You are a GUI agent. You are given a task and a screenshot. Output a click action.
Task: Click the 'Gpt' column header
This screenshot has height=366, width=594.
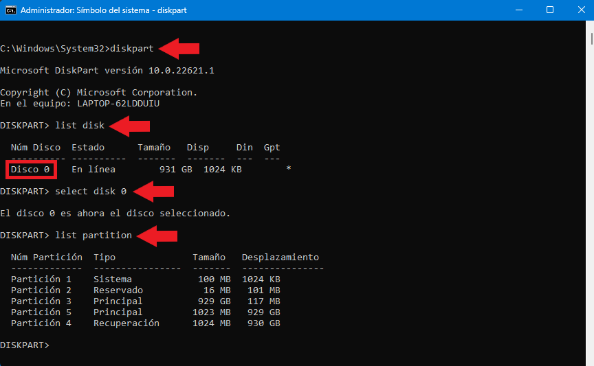click(x=272, y=148)
